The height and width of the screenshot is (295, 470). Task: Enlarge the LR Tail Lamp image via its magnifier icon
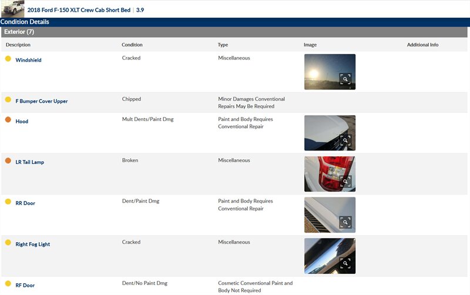point(345,182)
